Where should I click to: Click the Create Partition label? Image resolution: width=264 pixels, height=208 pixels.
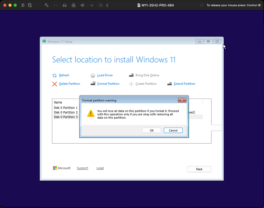click(146, 84)
